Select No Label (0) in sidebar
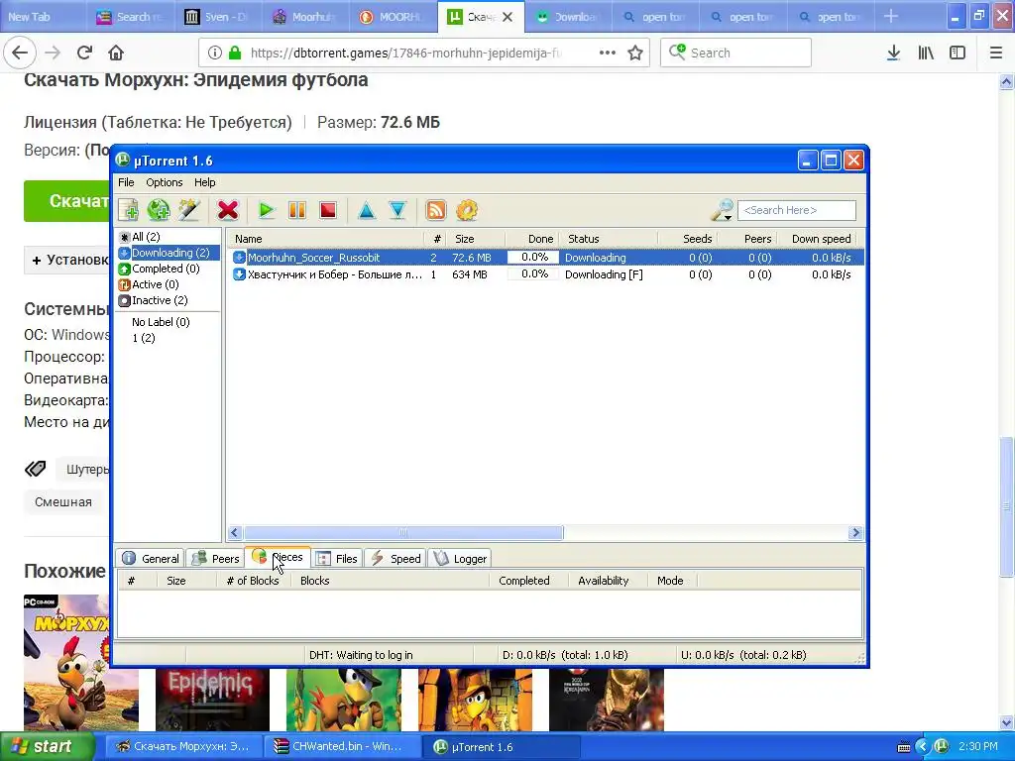The height and width of the screenshot is (761, 1015). tap(161, 322)
